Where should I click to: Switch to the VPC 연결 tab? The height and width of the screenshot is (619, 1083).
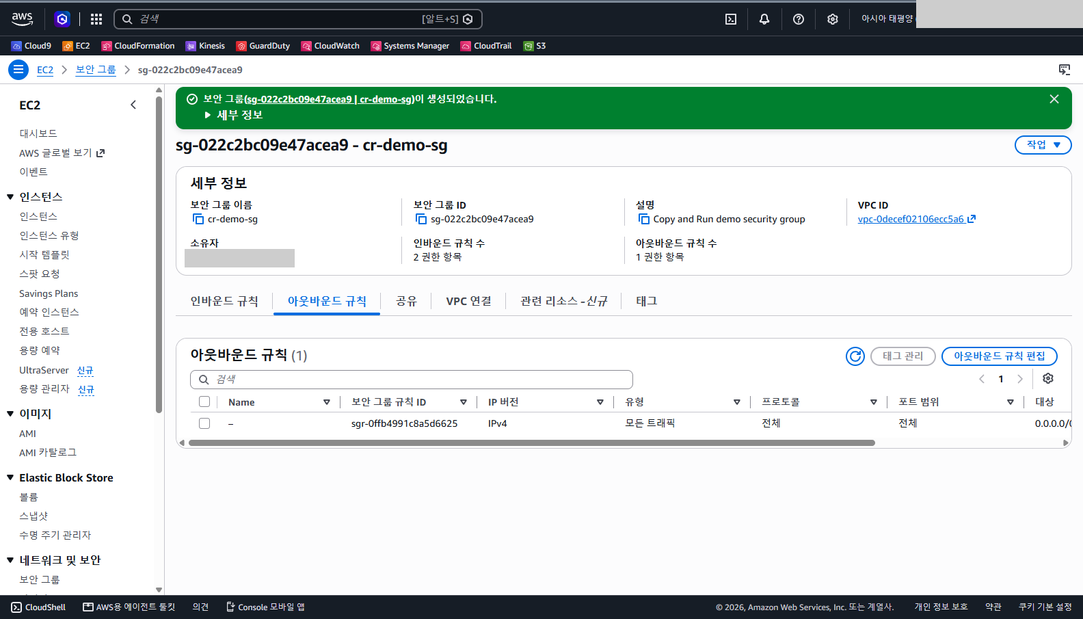coord(468,301)
